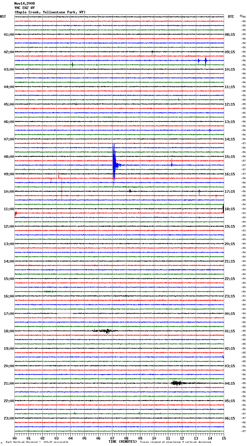Click the Maple Creek, Yellowstone Park location title
Screen dimensions: 247x446
tap(50, 12)
